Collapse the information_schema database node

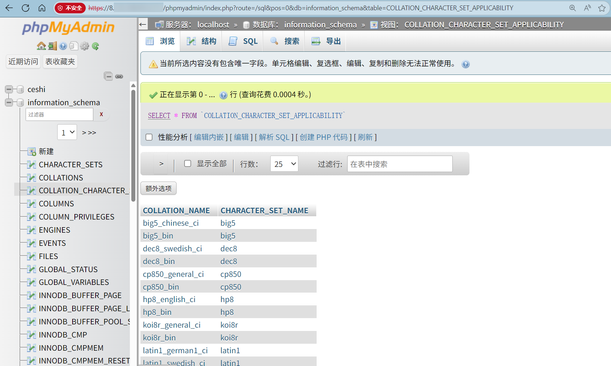pos(8,102)
